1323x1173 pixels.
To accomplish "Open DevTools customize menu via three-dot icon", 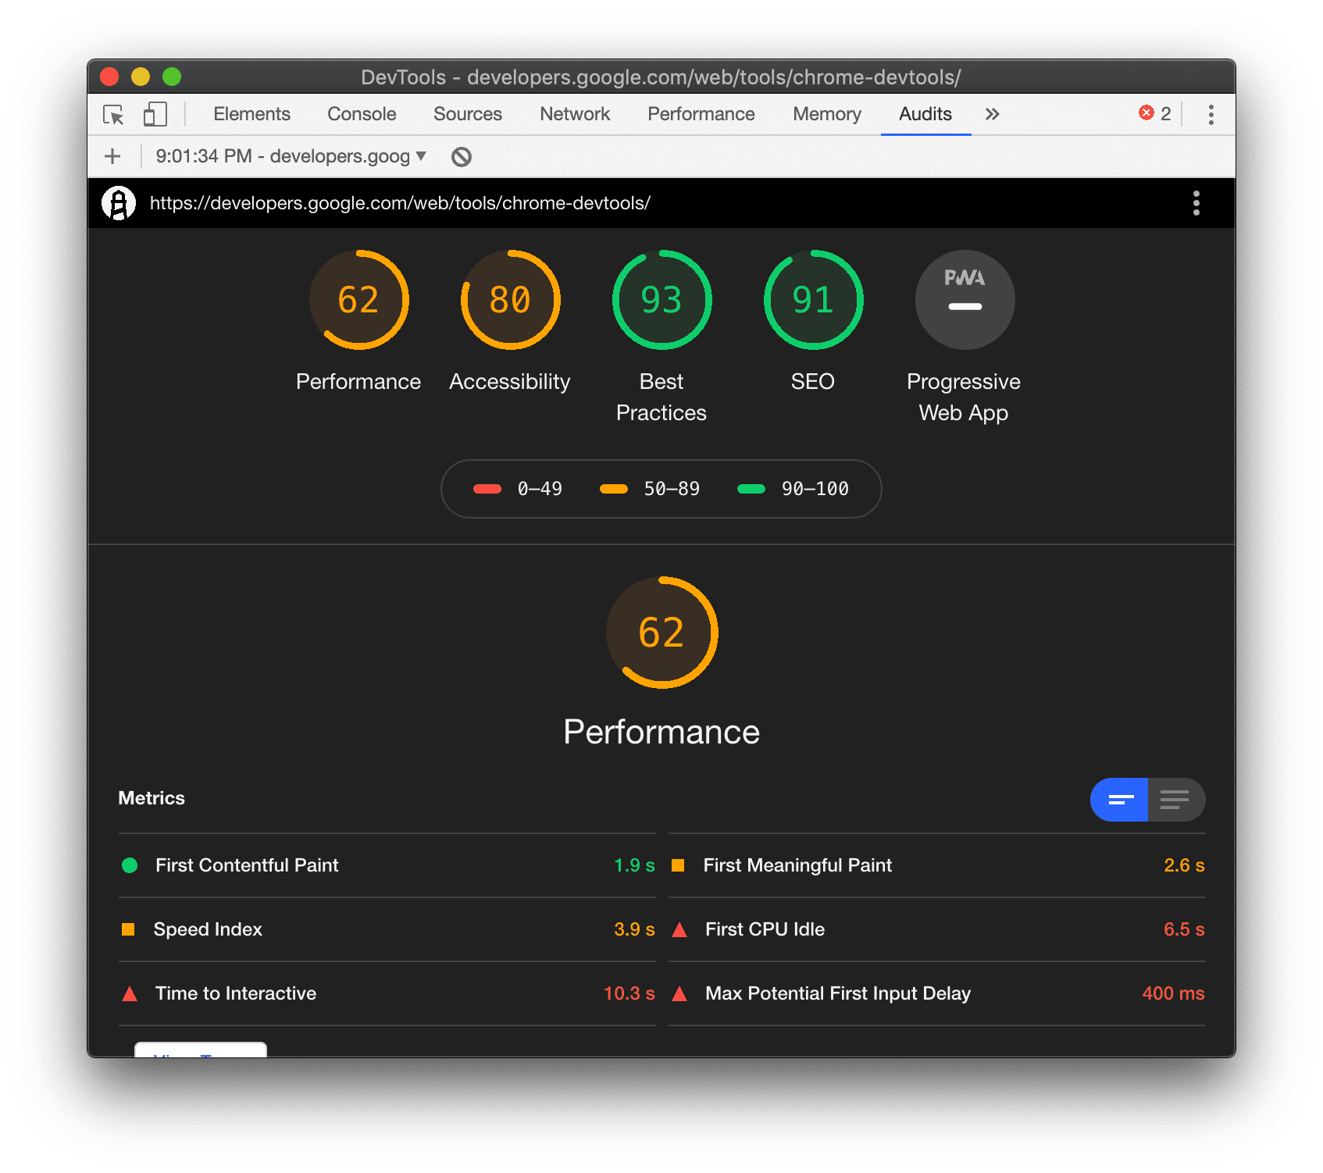I will click(1211, 114).
